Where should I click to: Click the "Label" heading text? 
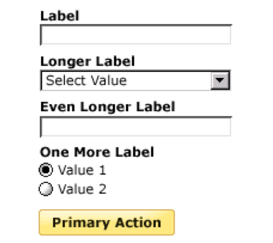[x=60, y=16]
